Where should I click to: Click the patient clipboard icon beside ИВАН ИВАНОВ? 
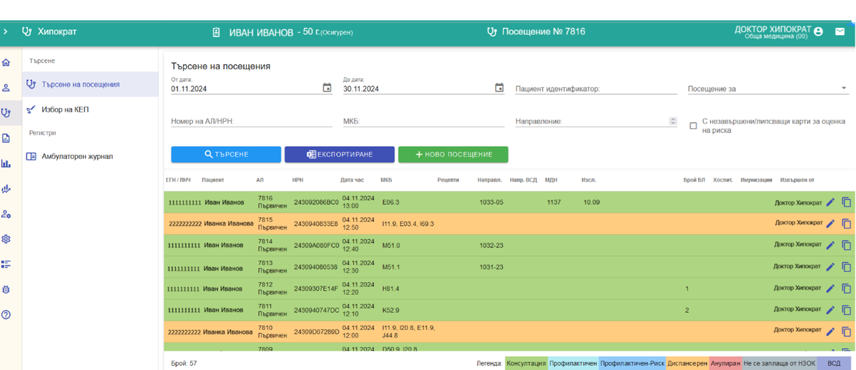(217, 32)
